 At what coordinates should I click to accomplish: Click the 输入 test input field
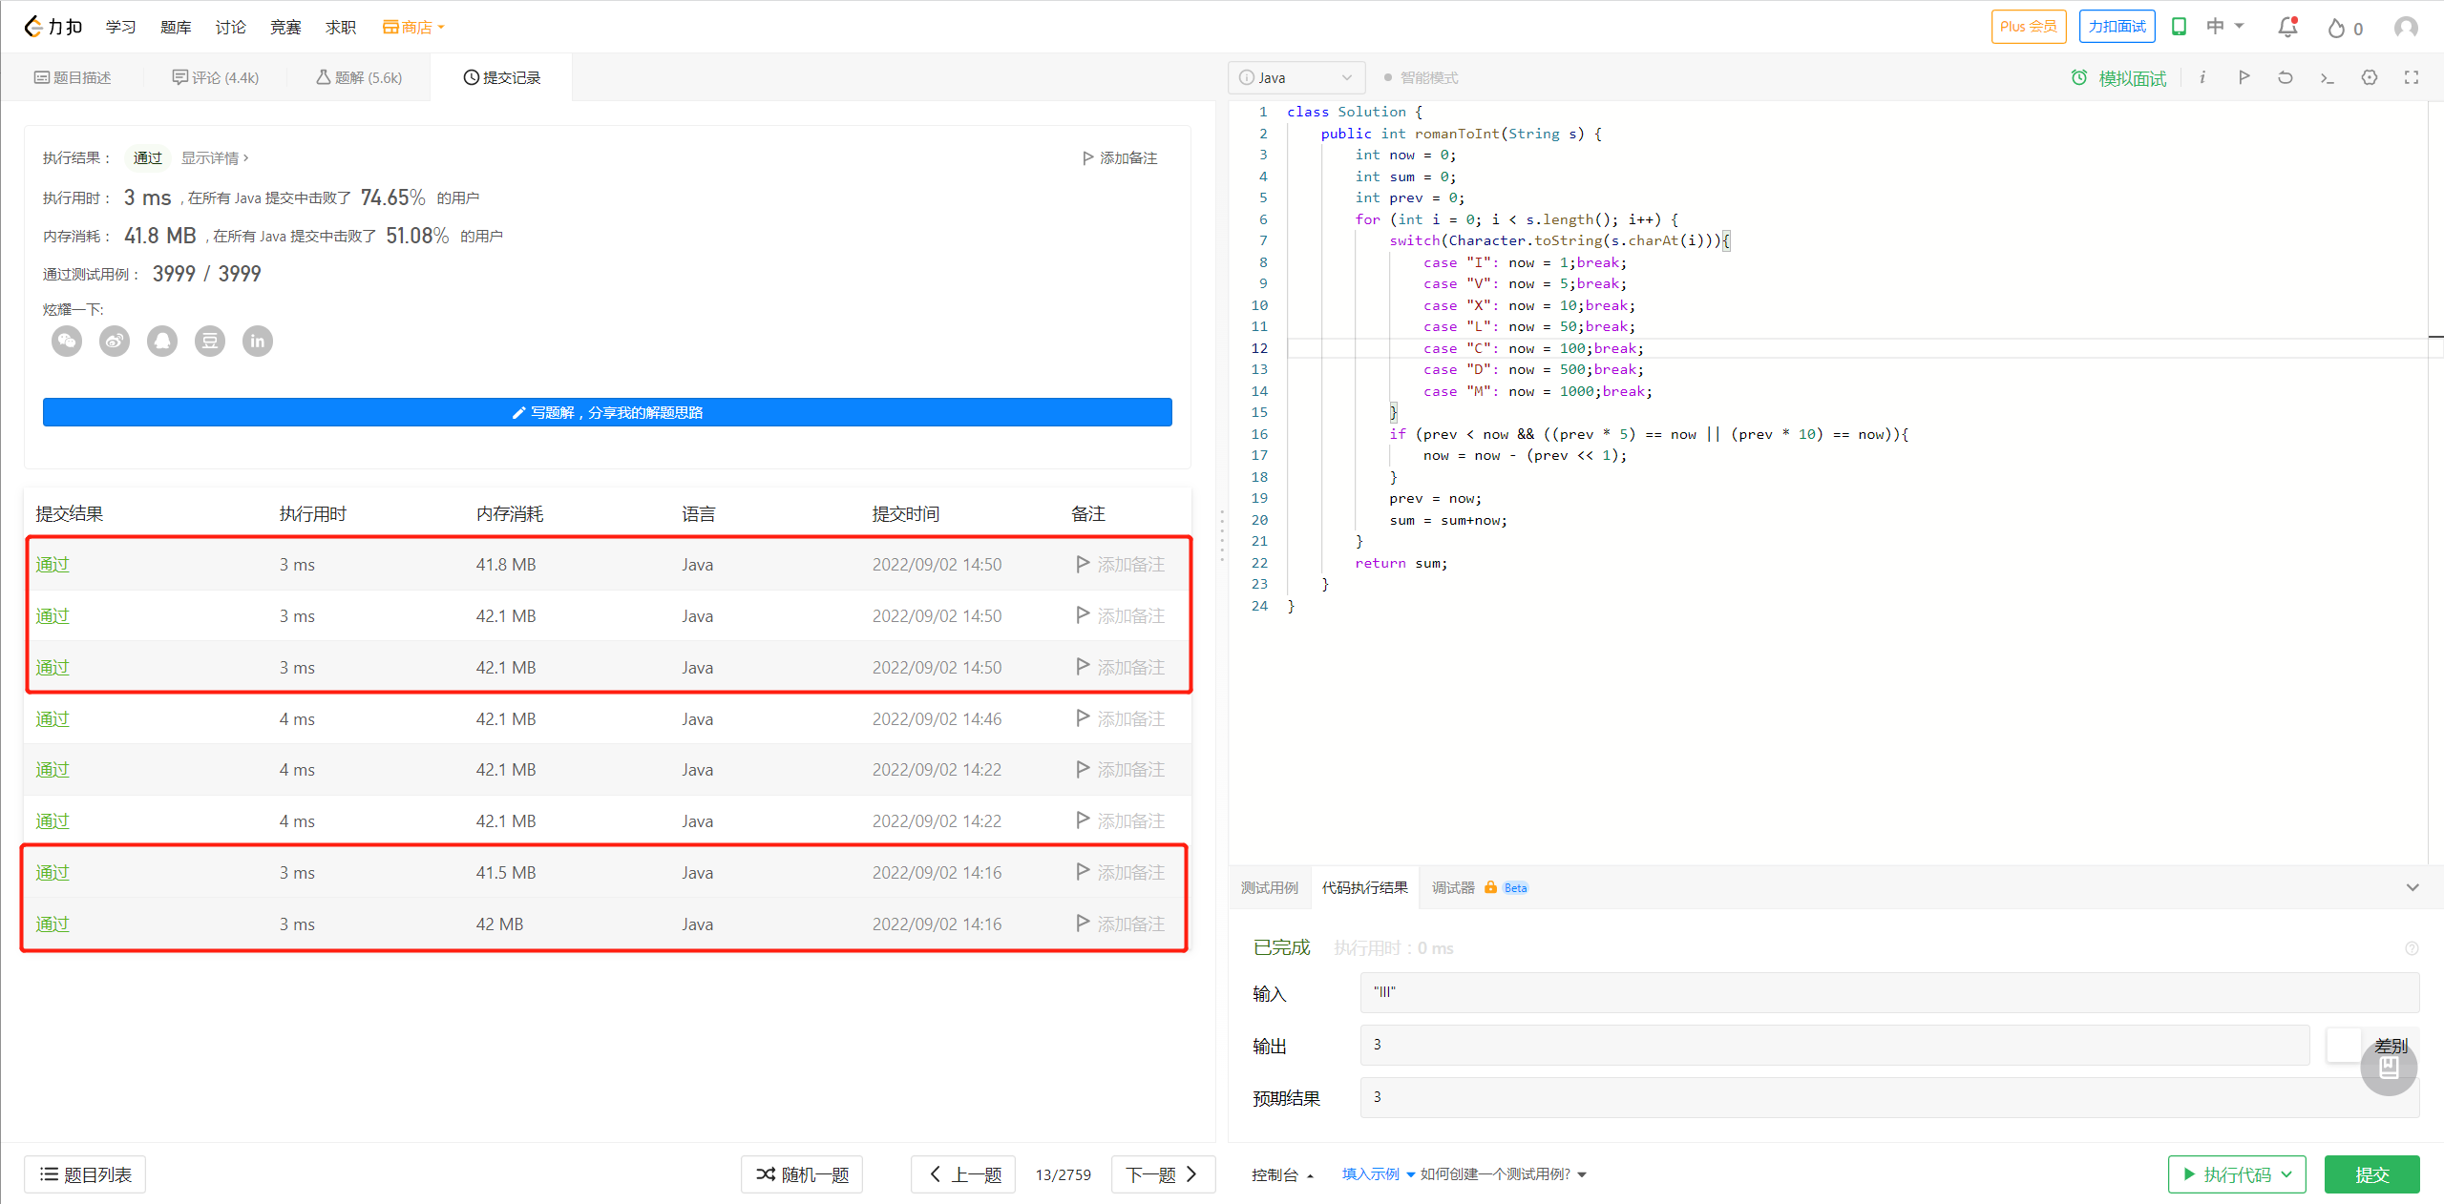pos(1888,992)
